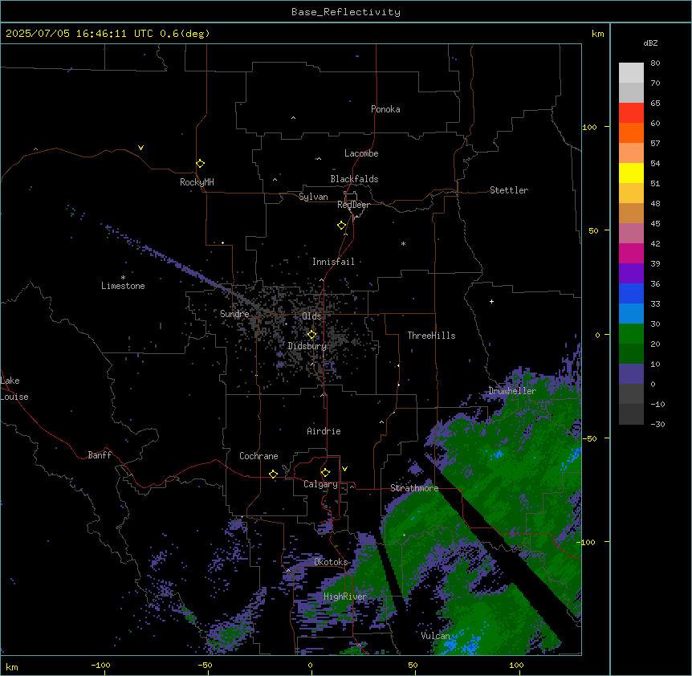692x676 pixels.
Task: Click the Innisfail city label
Action: (x=333, y=262)
